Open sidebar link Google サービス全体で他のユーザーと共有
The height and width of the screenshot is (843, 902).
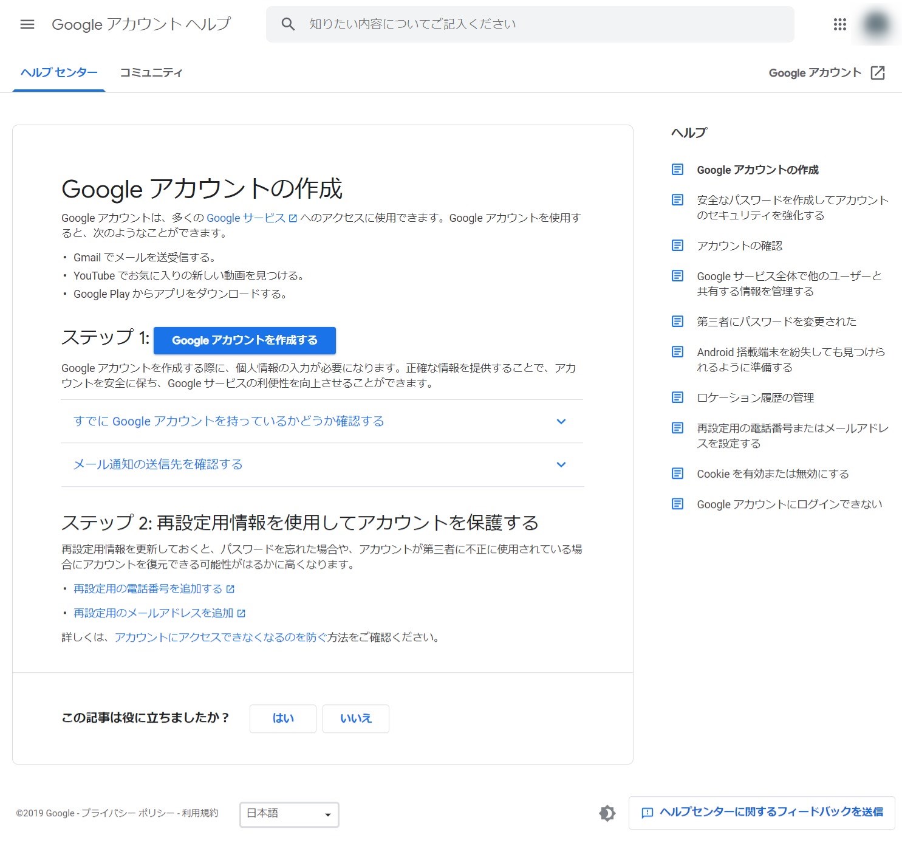click(790, 284)
